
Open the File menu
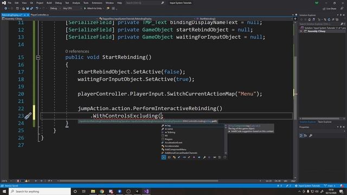click(10, 3)
